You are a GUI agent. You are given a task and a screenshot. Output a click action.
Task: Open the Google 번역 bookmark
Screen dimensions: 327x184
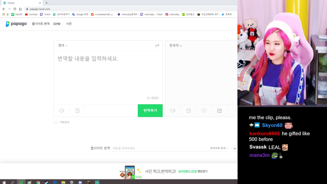coord(80,14)
